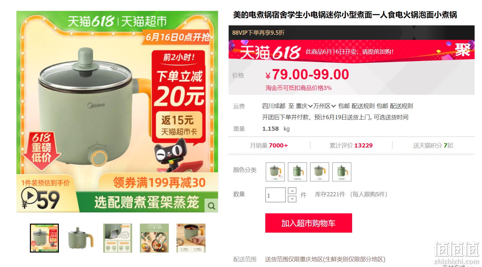Open the second 配送规则 link

[401, 106]
